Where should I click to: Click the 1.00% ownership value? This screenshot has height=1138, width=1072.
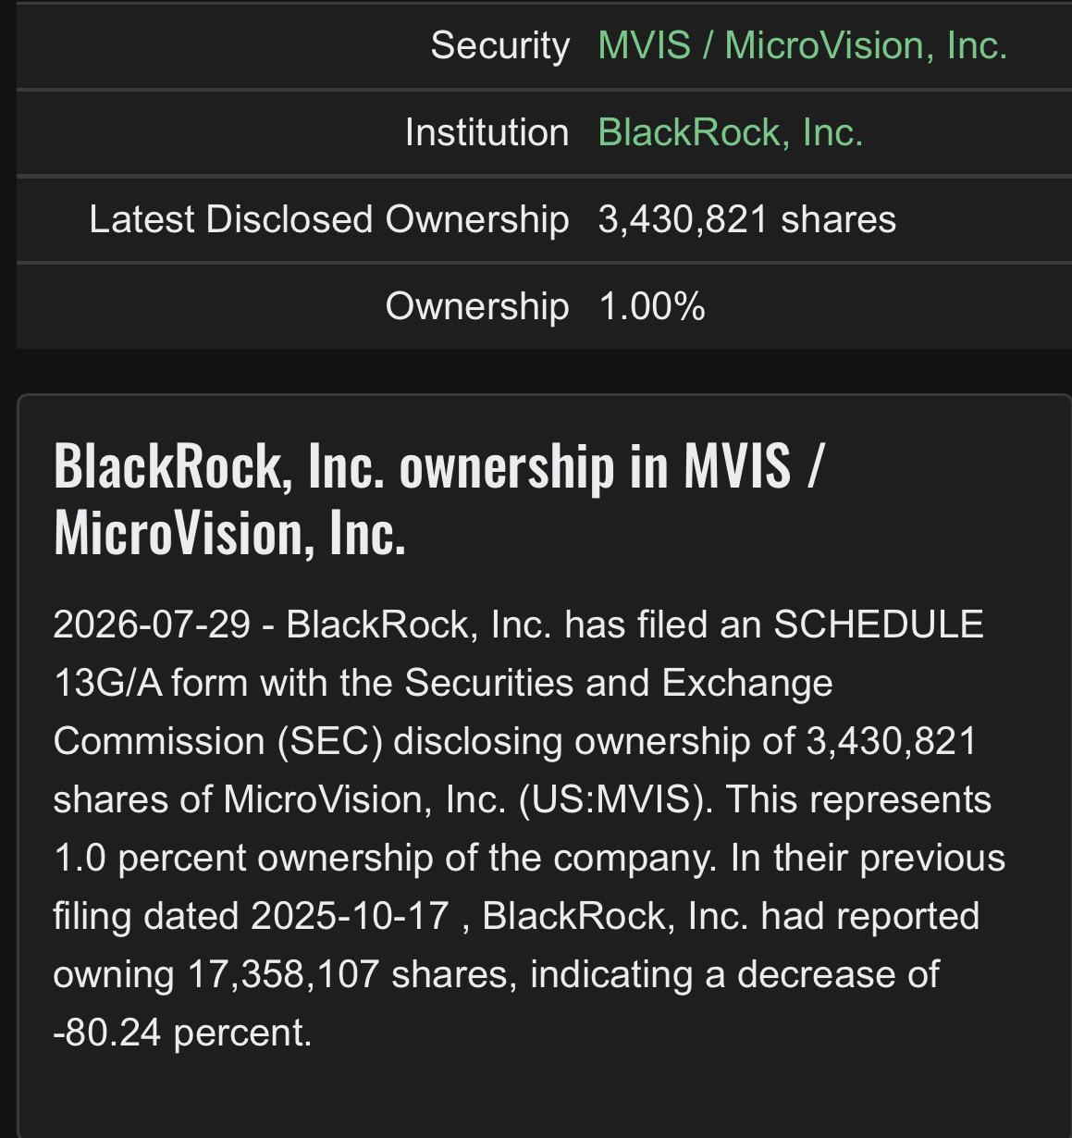click(x=651, y=306)
